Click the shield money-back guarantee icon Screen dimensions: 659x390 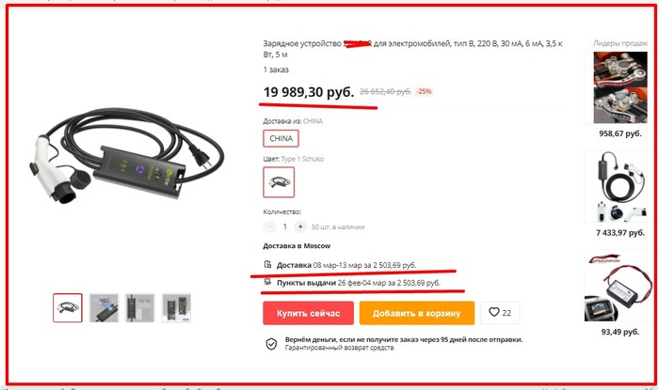(x=271, y=344)
